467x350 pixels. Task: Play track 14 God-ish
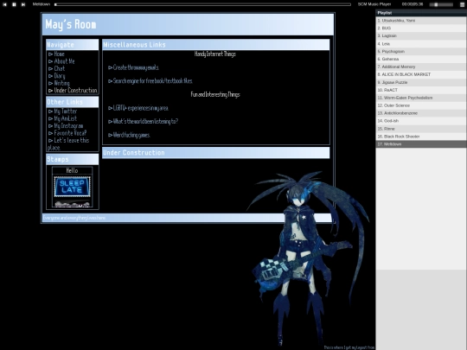(x=421, y=121)
